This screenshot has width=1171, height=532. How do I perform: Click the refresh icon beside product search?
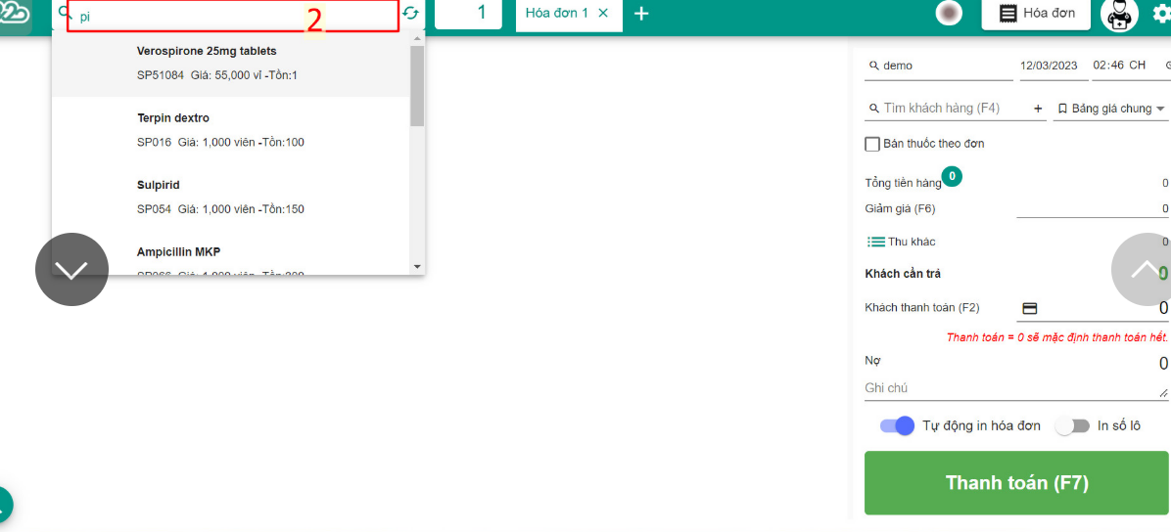410,14
